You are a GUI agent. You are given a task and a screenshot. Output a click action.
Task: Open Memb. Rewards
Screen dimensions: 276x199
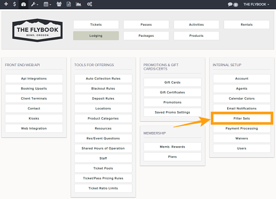[172, 147]
